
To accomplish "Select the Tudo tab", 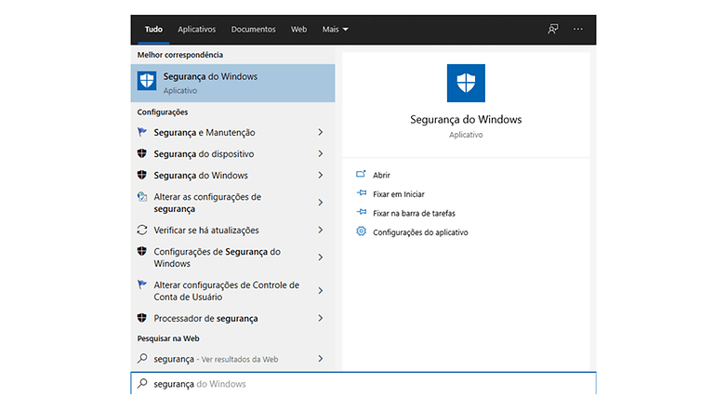I will [153, 29].
